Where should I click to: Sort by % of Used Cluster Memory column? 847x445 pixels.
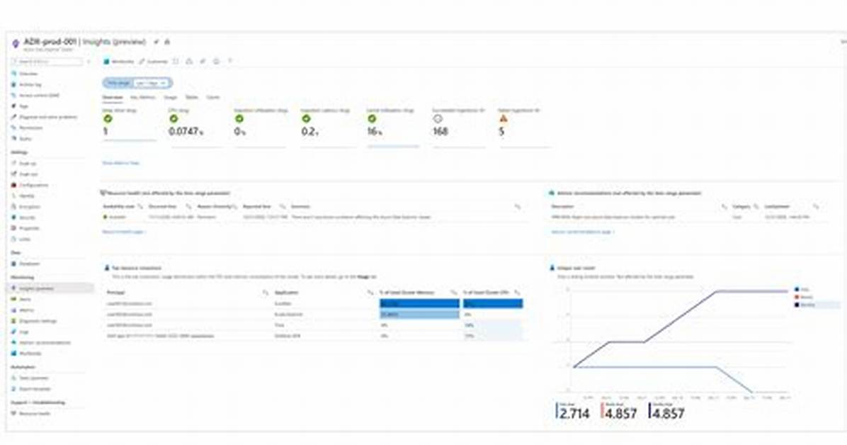coord(407,293)
